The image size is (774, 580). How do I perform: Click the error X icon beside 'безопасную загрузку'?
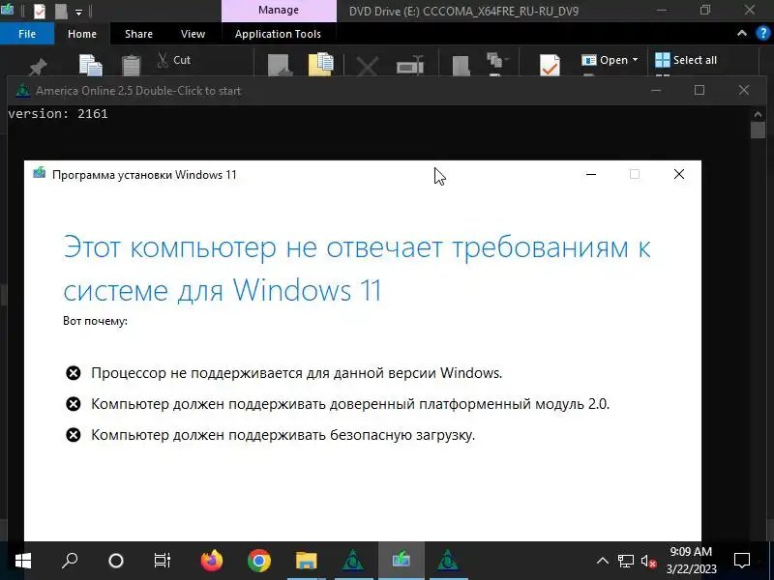pyautogui.click(x=74, y=435)
